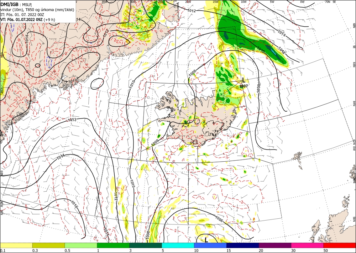Click the '0.5' legend scale value

tap(67, 251)
